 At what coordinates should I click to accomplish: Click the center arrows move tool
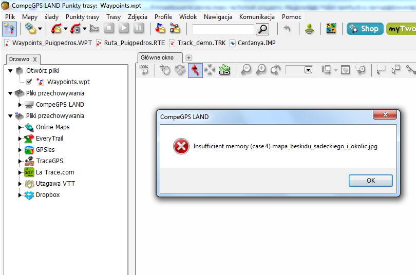click(210, 70)
